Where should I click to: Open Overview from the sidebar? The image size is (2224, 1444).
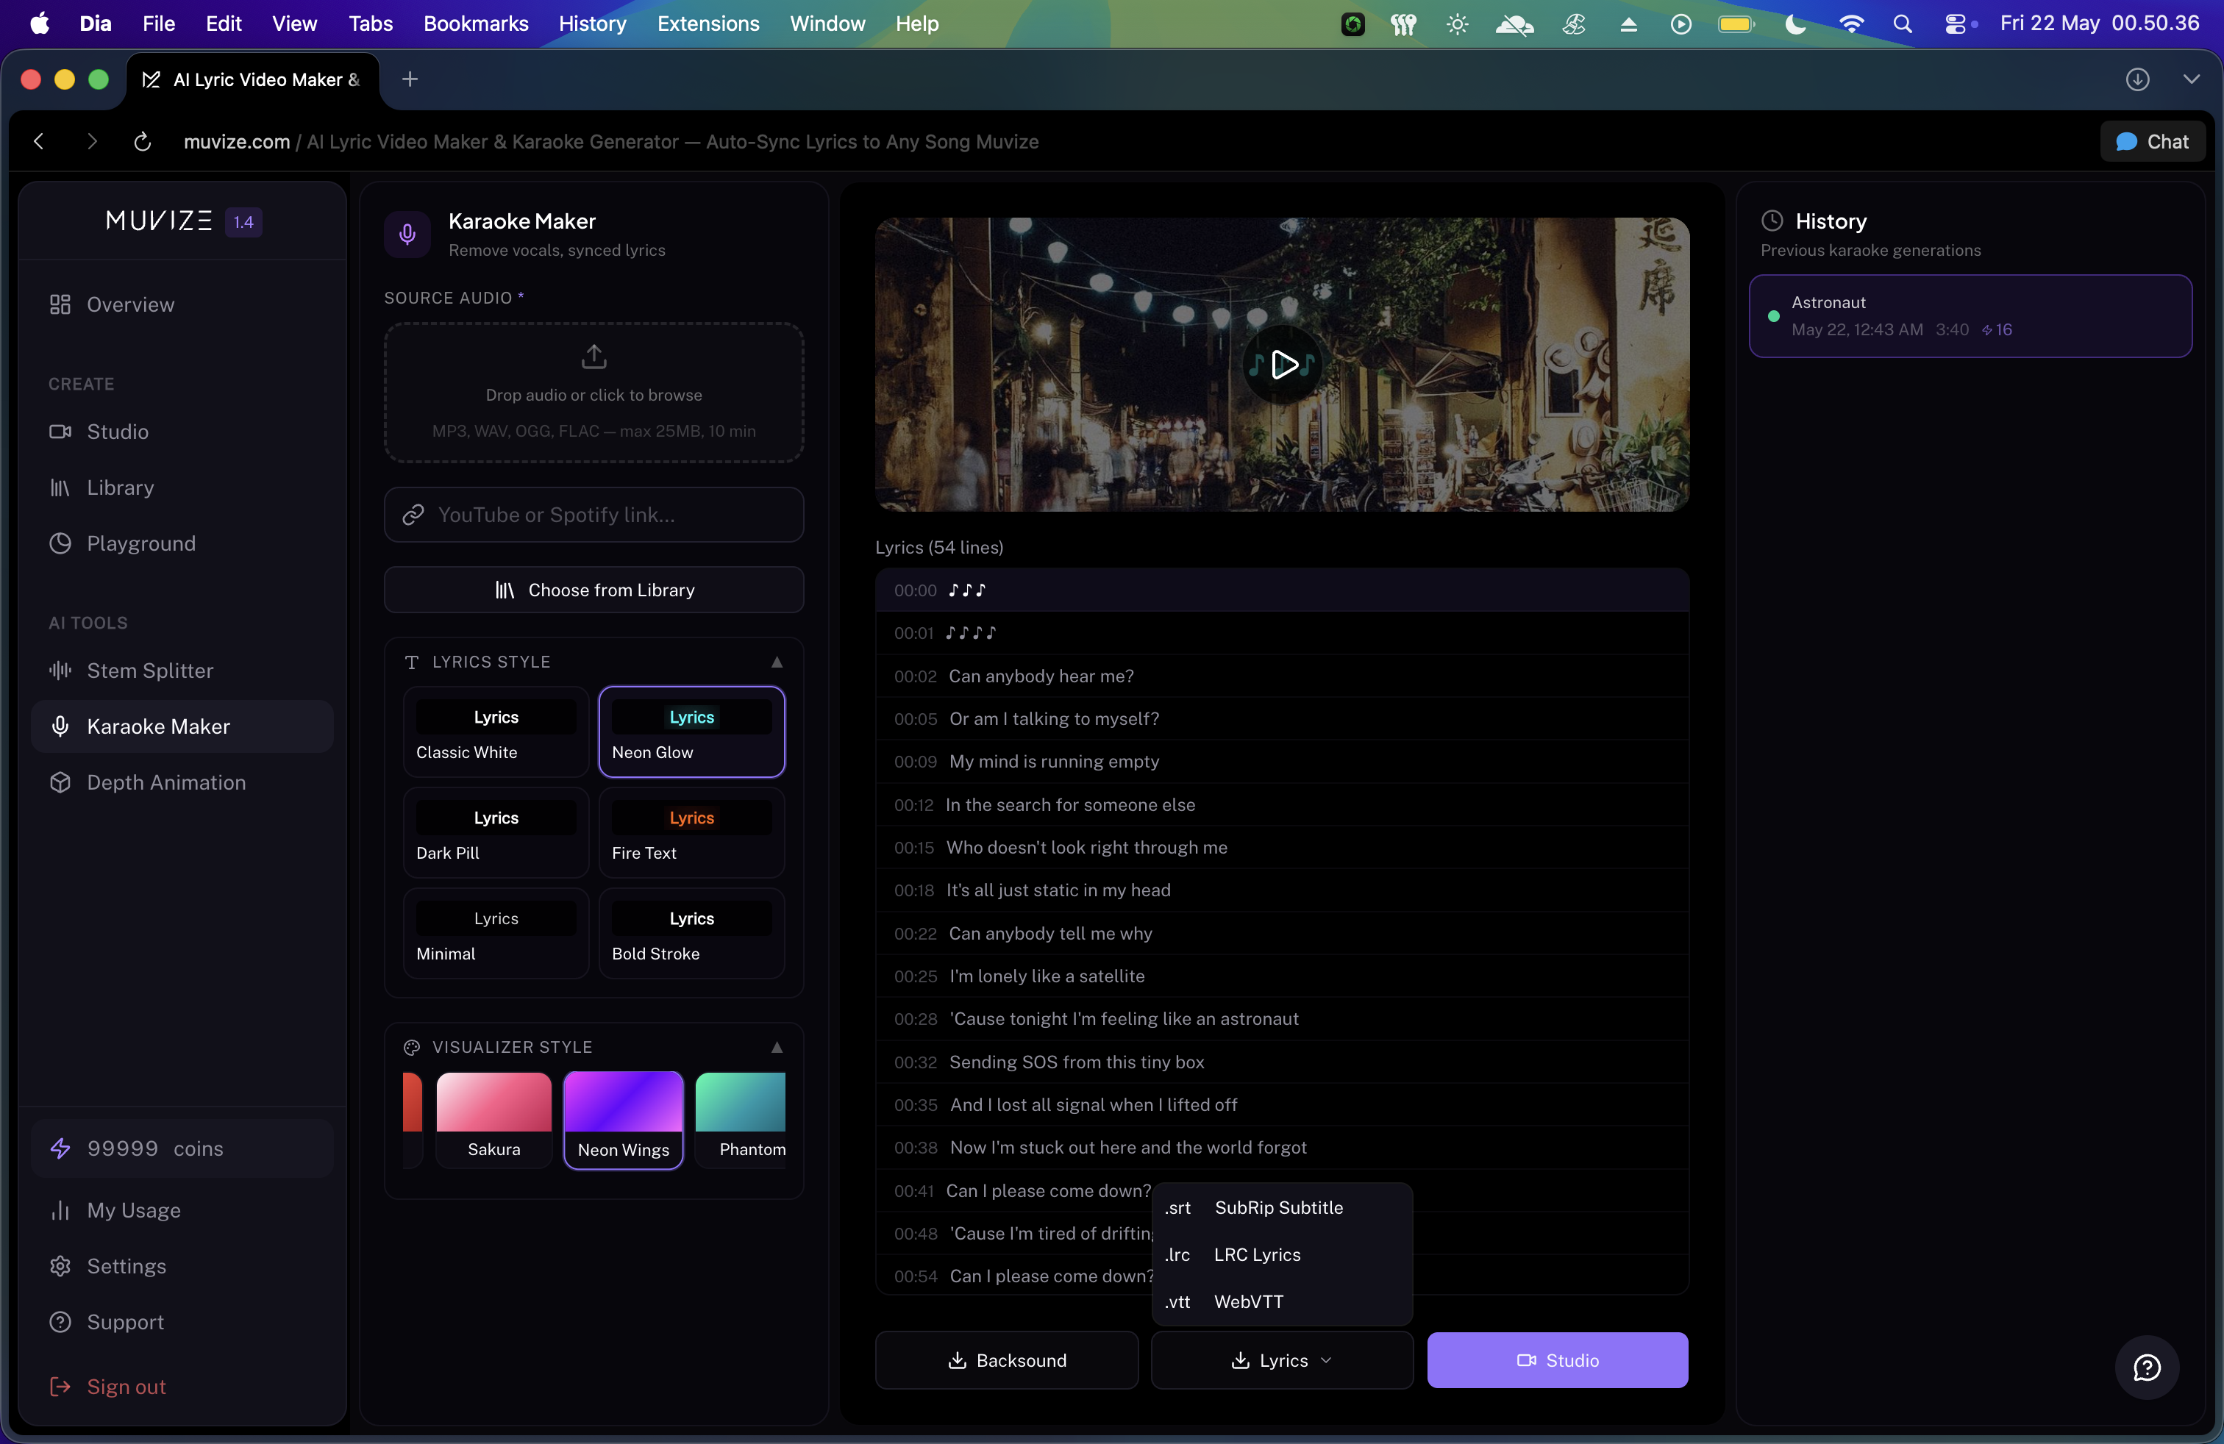pyautogui.click(x=182, y=304)
